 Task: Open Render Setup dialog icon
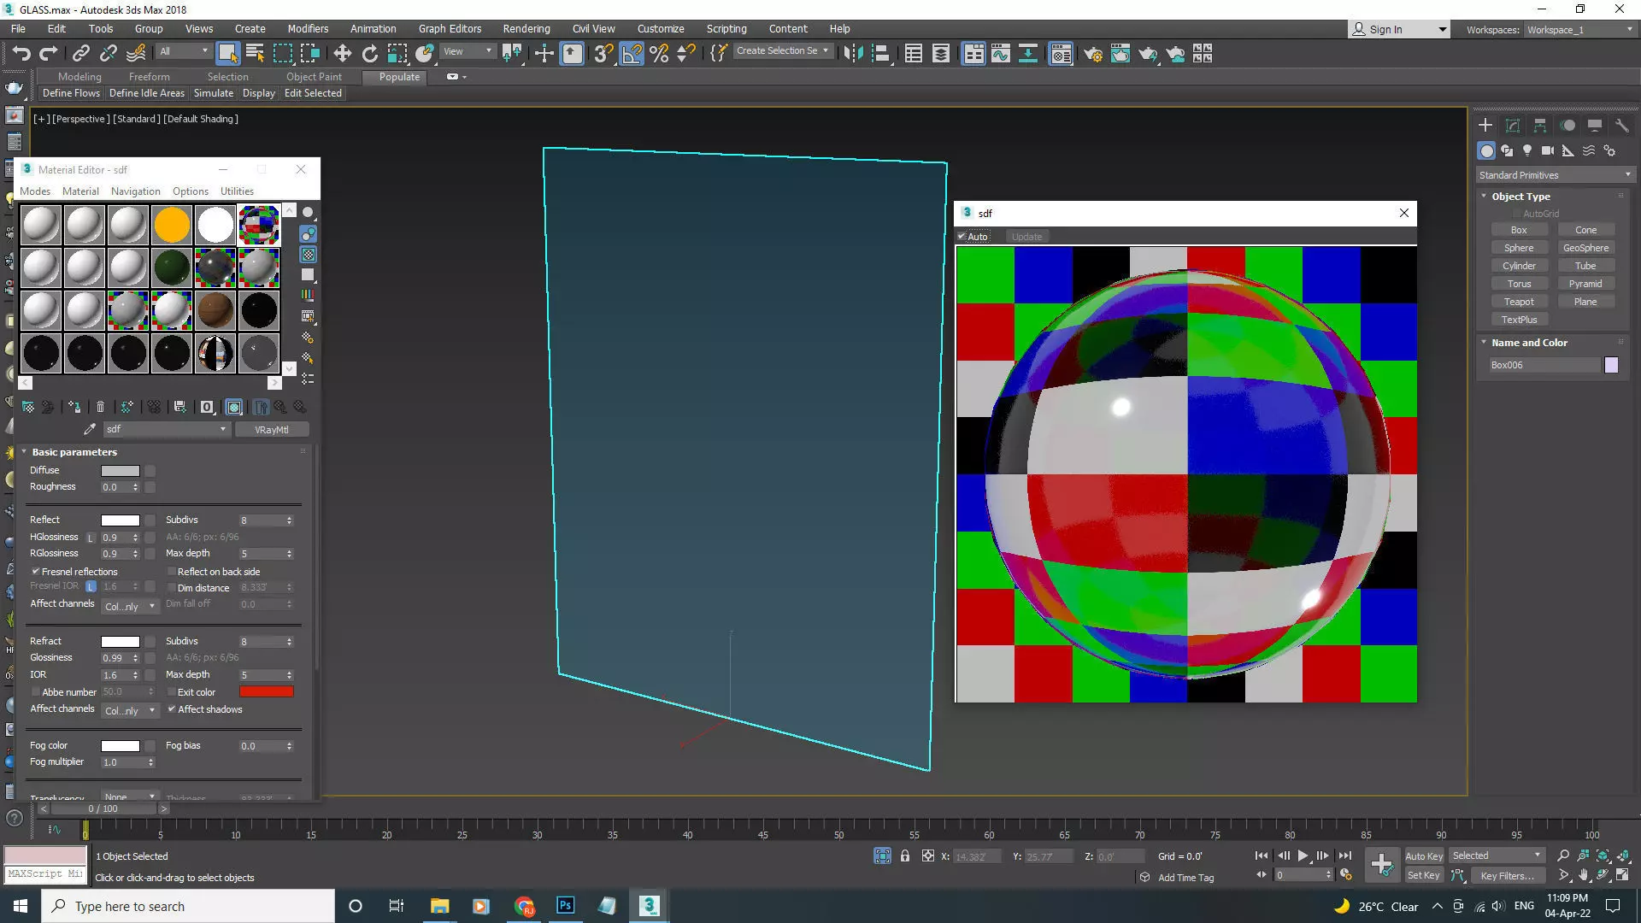pyautogui.click(x=1093, y=54)
